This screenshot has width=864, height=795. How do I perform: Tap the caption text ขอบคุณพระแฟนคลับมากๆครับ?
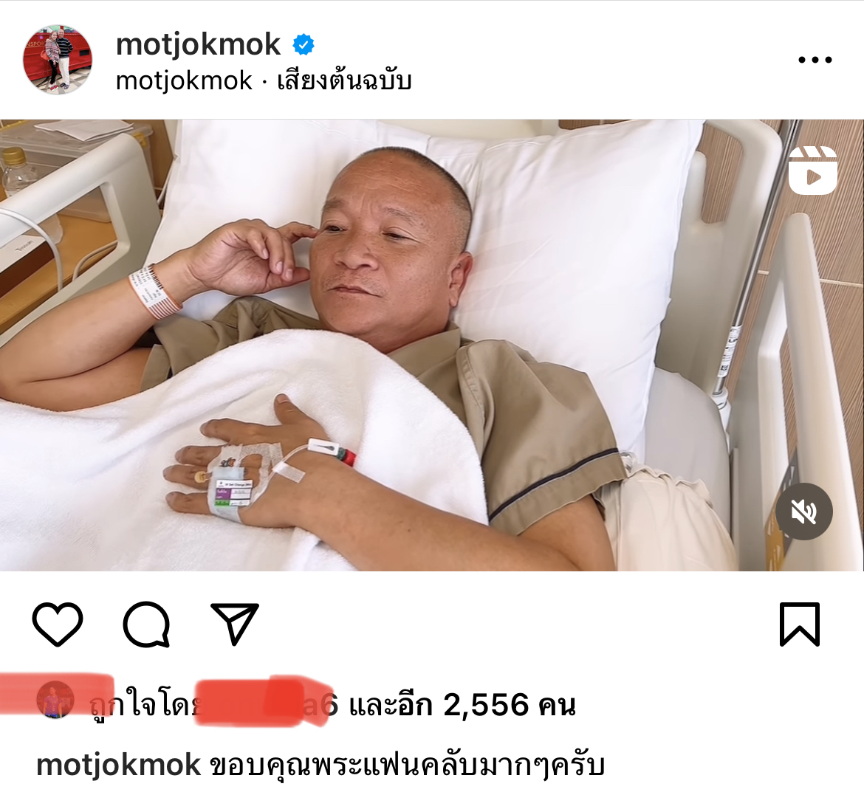(408, 765)
